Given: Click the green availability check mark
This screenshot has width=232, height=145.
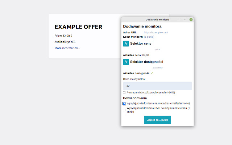Looking at the screenshot, I should point(152,73).
